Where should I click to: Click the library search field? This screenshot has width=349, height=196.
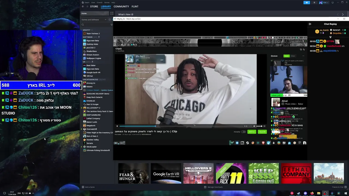95,25
